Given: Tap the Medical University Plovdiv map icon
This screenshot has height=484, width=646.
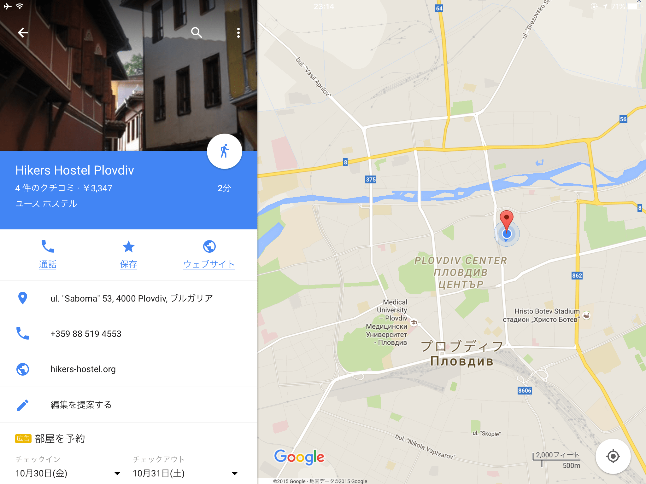Looking at the screenshot, I should coord(414,322).
